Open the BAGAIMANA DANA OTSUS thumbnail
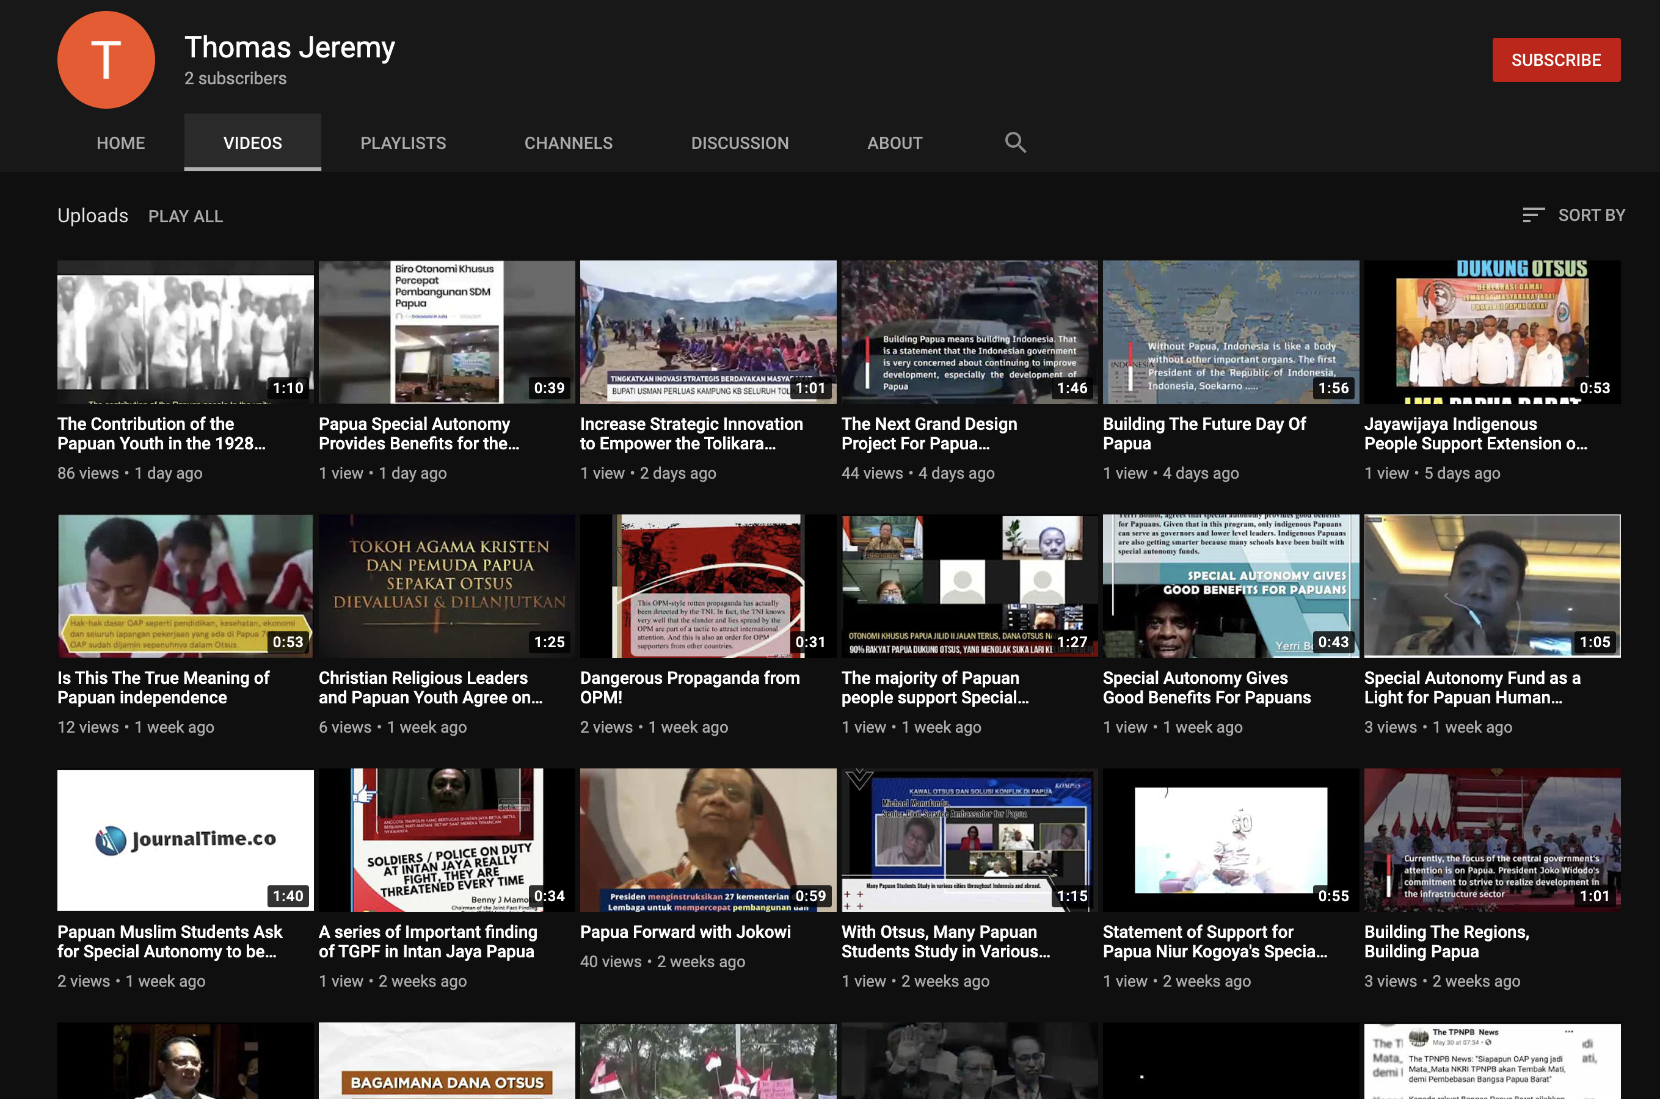Screen dimensions: 1660x1099 pos(446,1061)
